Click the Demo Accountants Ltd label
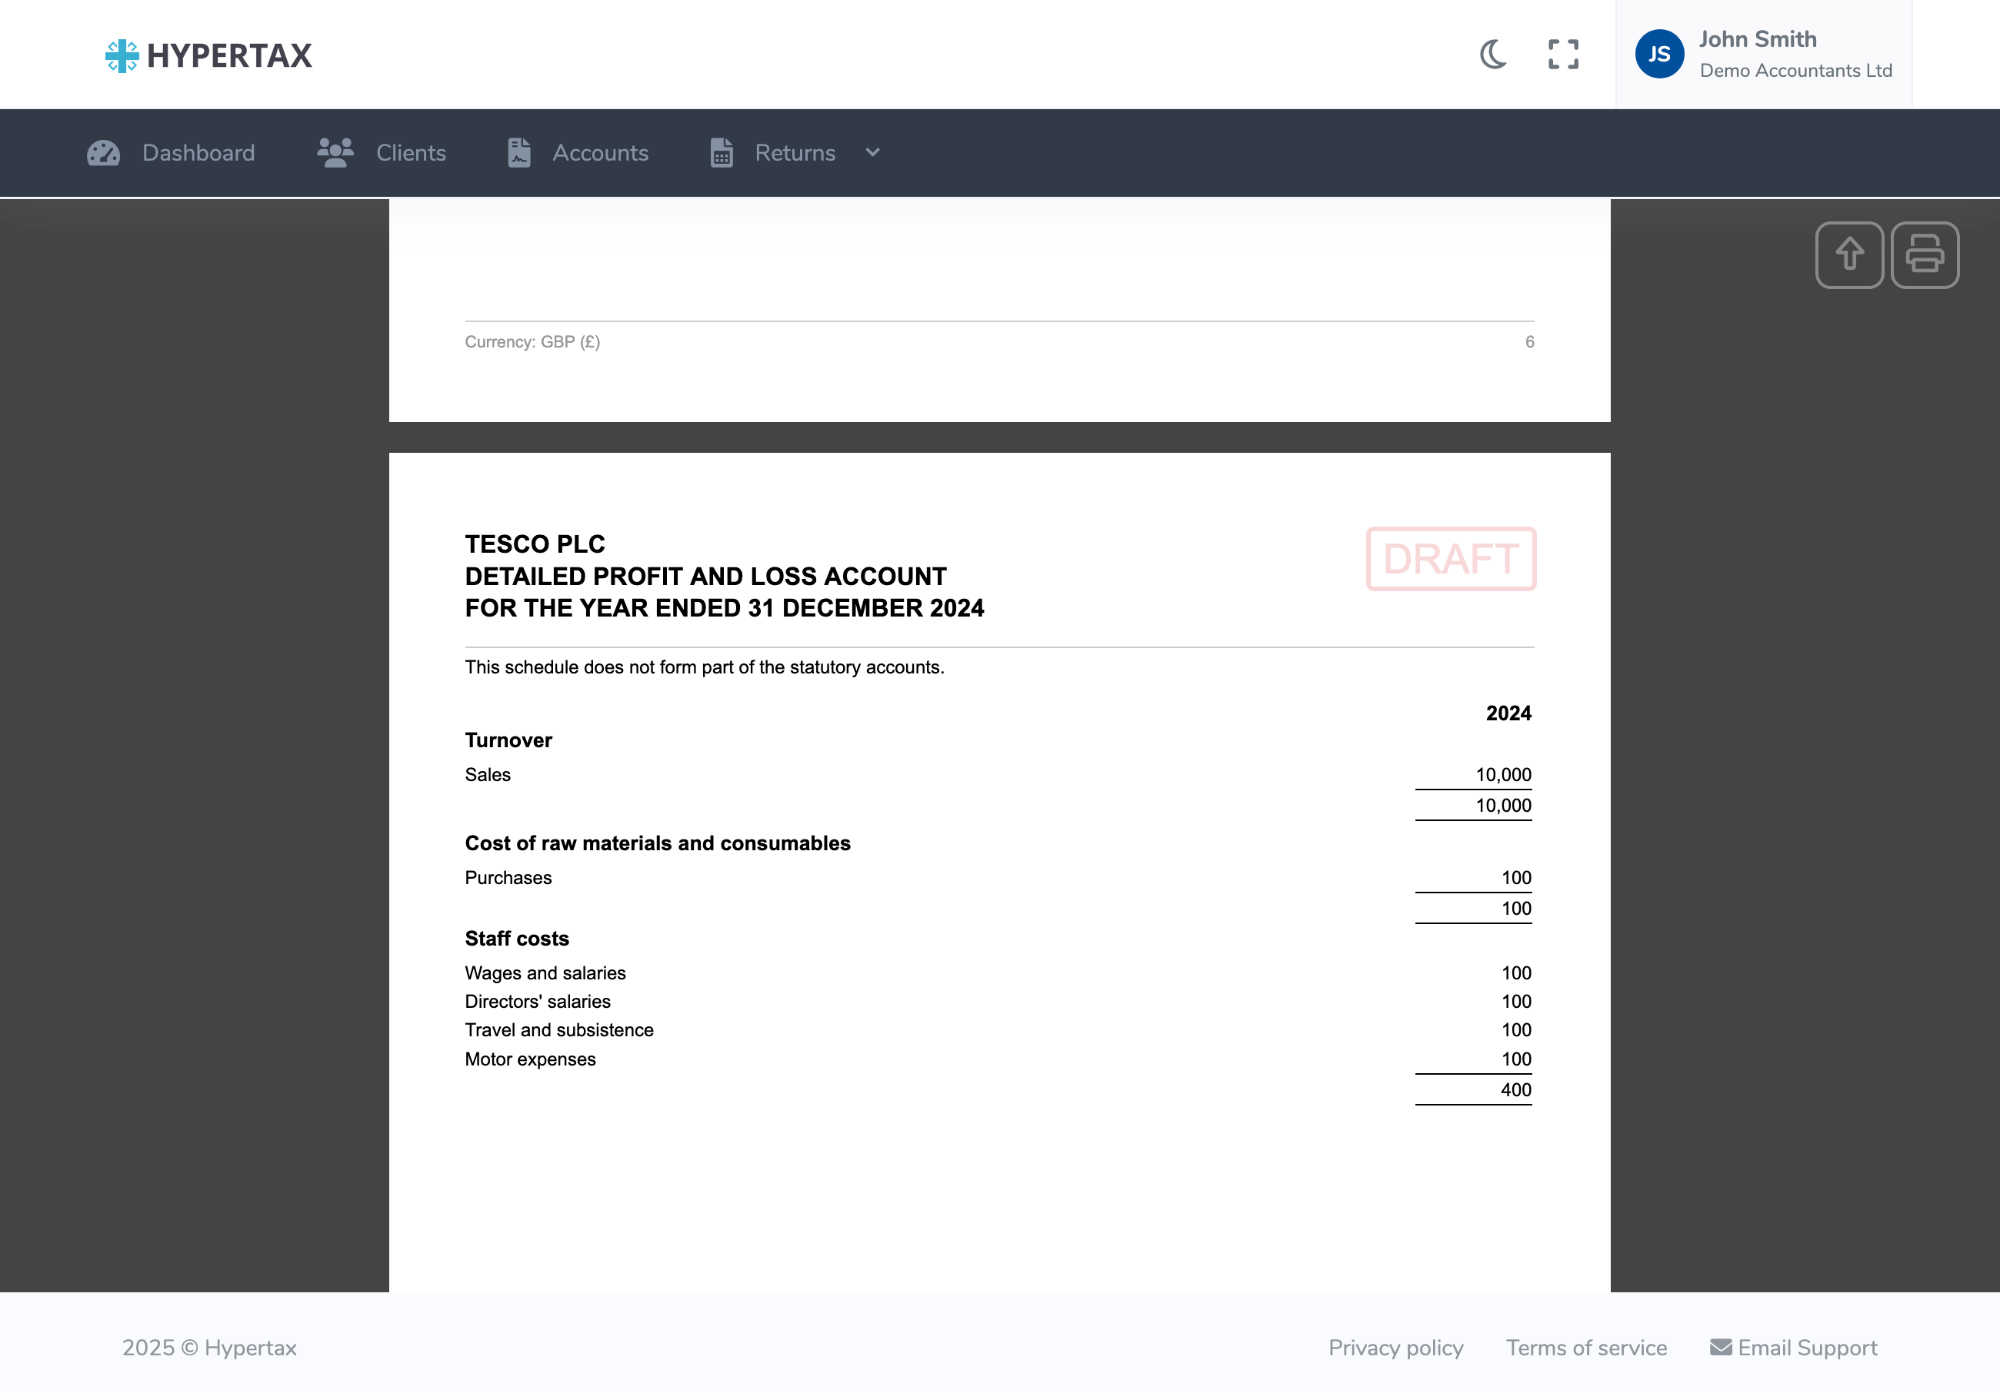Viewport: 2000px width, 1393px height. coord(1796,71)
